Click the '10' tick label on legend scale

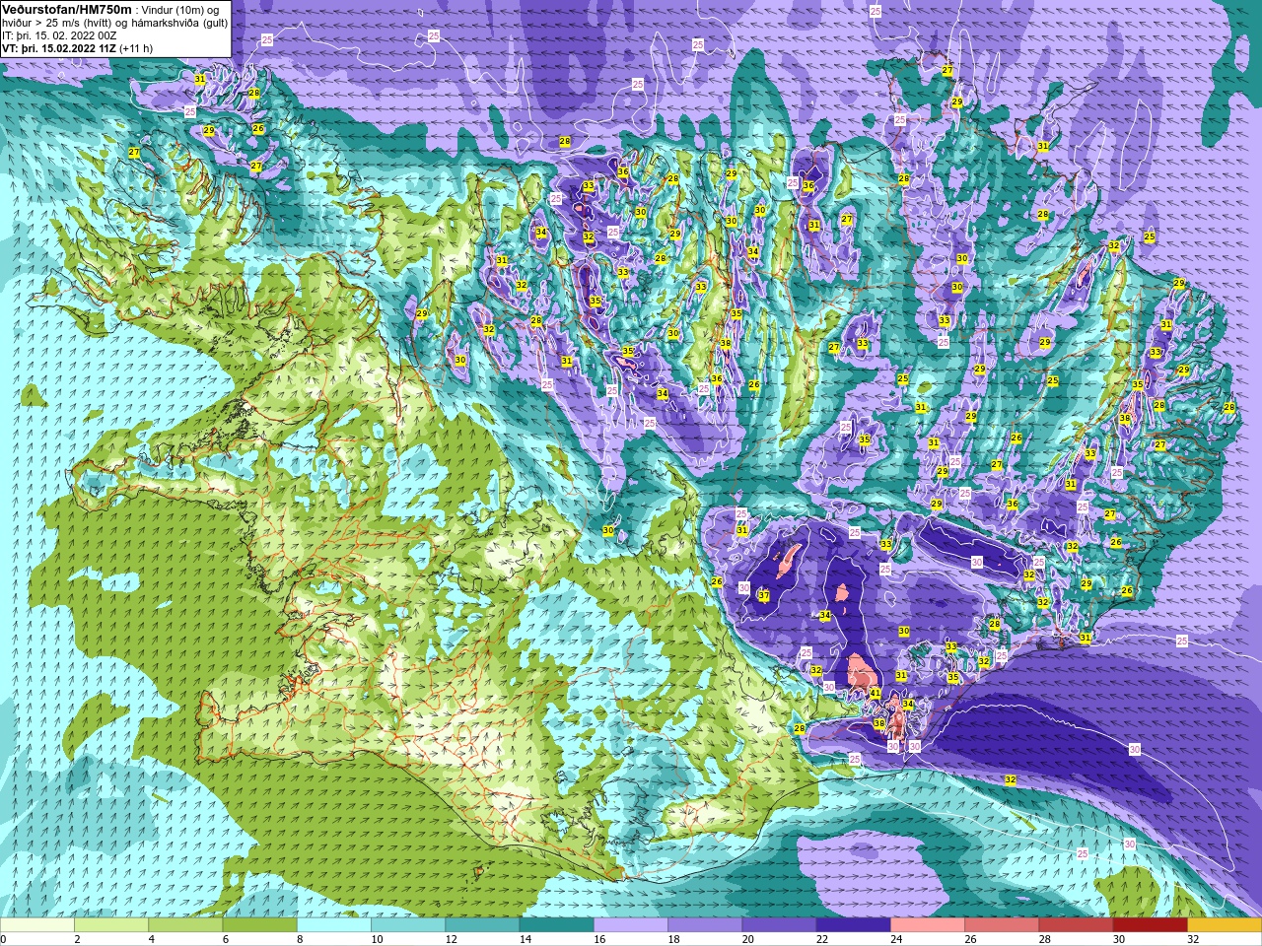[377, 939]
